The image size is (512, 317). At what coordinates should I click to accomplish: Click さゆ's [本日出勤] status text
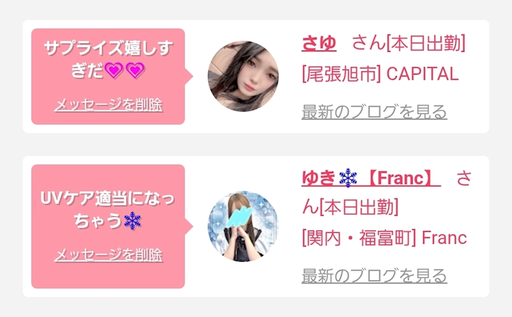(x=426, y=43)
